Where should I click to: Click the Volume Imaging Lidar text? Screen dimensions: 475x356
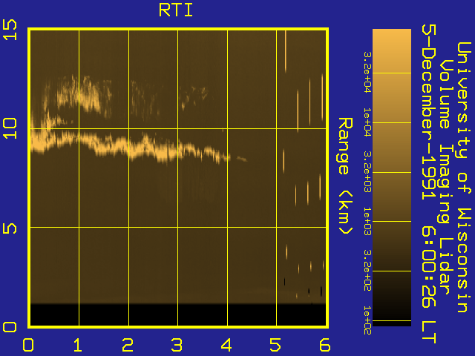click(447, 177)
